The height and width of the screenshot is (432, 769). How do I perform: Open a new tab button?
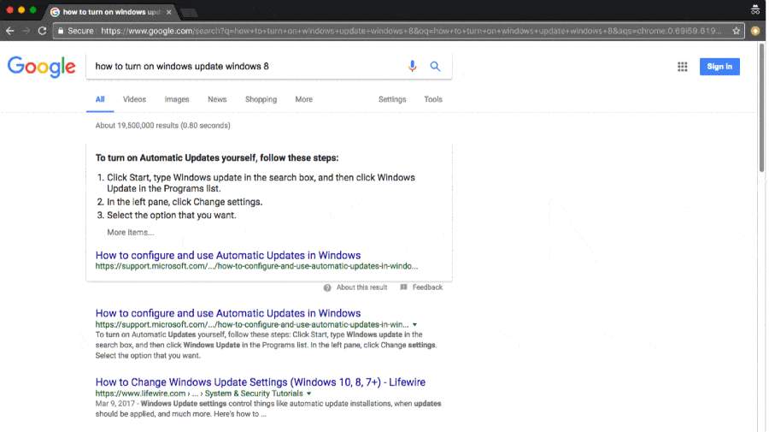(x=189, y=12)
